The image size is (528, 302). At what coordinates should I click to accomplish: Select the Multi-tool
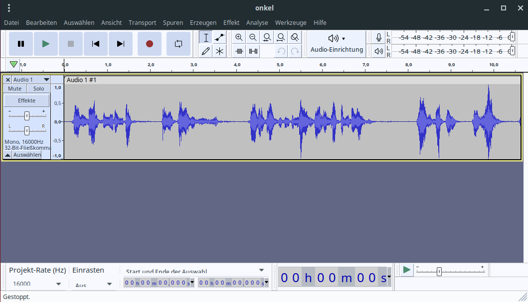click(220, 50)
